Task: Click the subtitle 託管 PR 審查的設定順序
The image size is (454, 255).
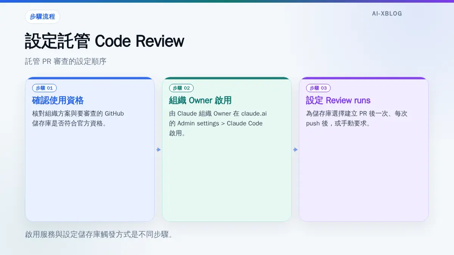Action: tap(66, 61)
